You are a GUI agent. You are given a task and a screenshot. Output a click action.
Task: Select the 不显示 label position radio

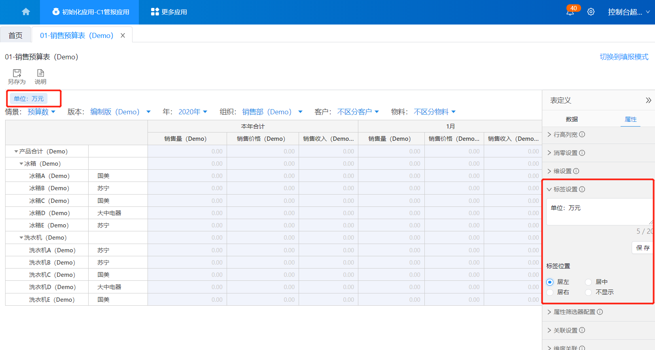tap(589, 292)
